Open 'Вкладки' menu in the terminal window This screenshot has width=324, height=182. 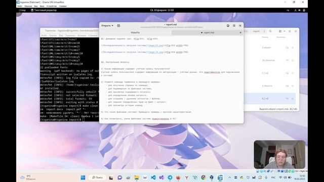point(82,35)
